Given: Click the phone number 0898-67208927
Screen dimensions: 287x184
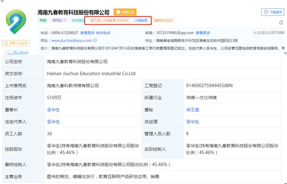Looking at the screenshot, I should (65, 33).
